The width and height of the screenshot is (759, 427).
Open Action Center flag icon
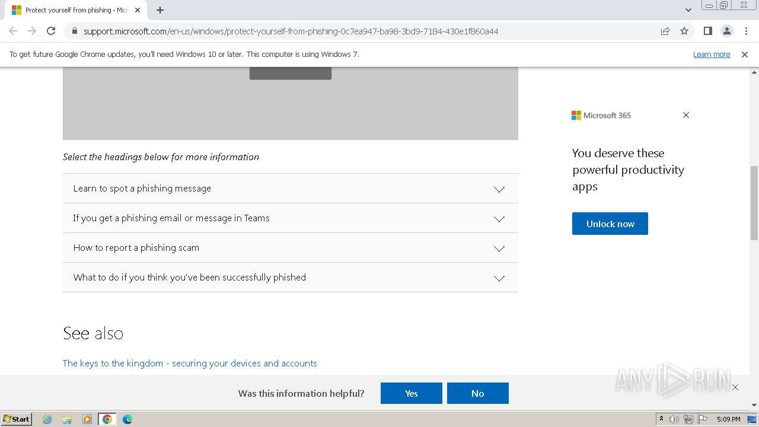point(703,419)
